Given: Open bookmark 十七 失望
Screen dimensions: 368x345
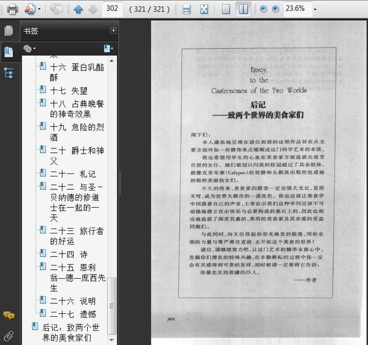Looking at the screenshot, I should (69, 91).
